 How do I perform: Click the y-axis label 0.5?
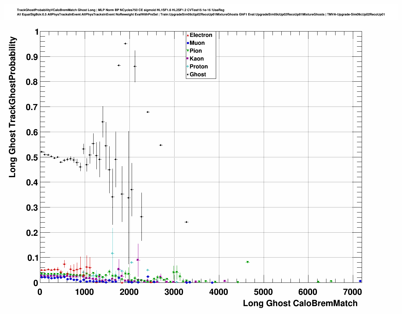33,157
